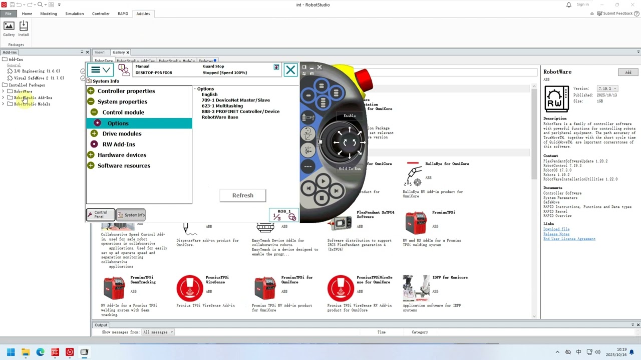Open the End User License Agreement link
Image resolution: width=641 pixels, height=360 pixels.
tap(569, 239)
